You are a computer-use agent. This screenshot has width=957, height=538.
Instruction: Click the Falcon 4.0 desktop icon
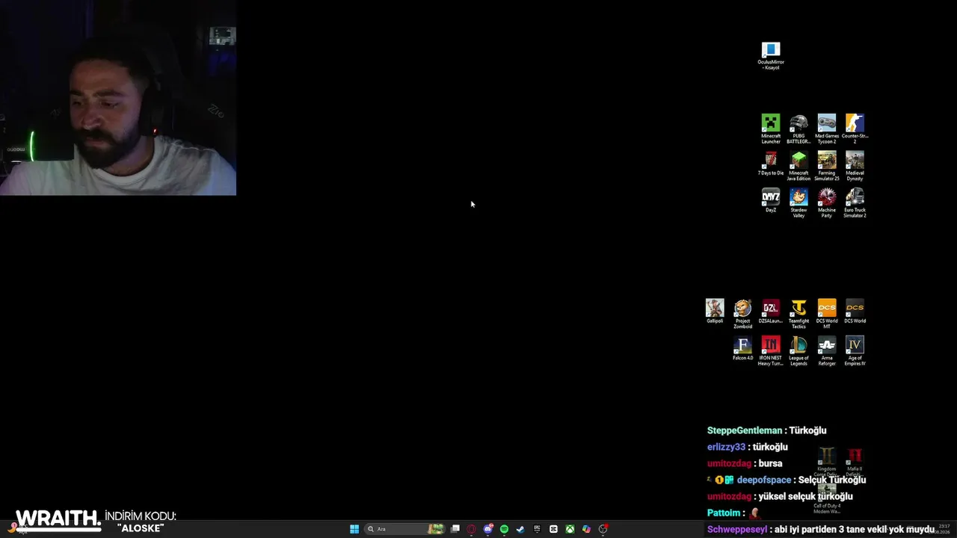[x=742, y=349]
